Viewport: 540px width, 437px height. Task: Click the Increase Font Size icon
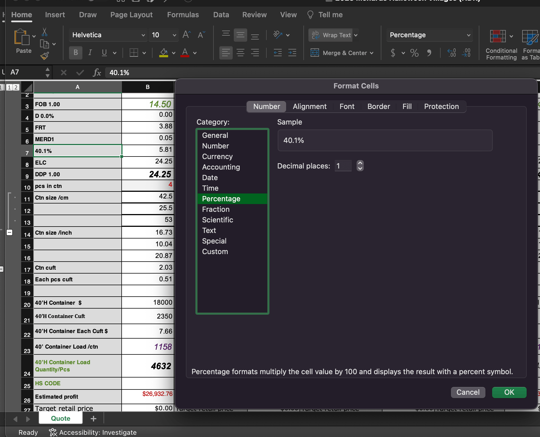[x=186, y=35]
